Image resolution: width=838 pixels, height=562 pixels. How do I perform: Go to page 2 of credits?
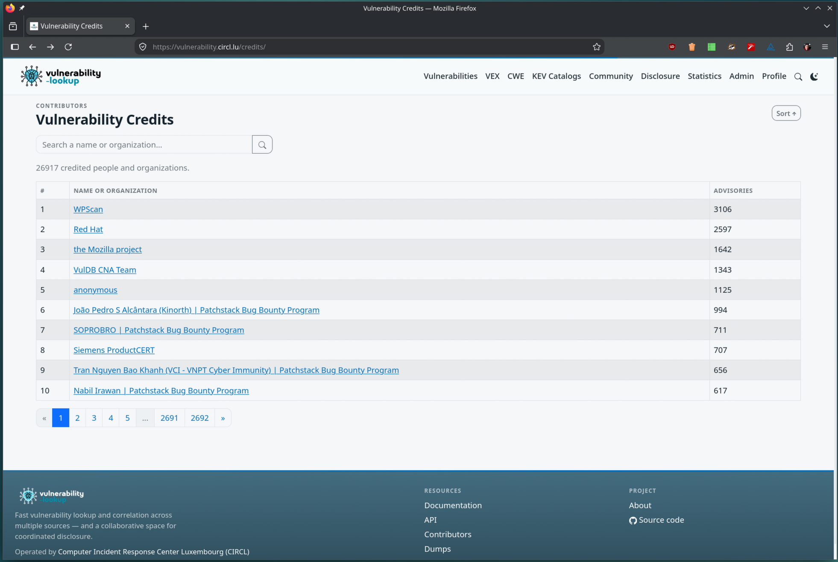pos(77,418)
